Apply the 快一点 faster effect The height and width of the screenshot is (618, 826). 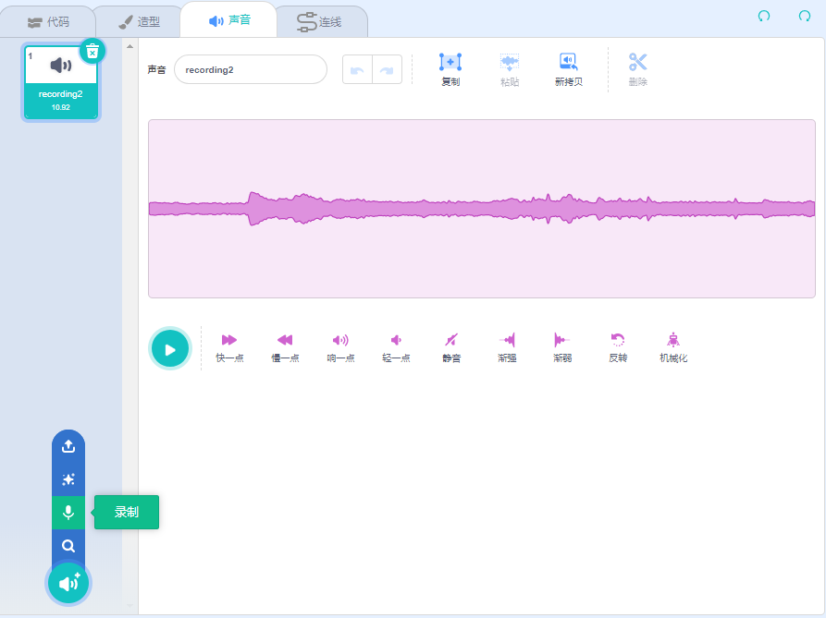click(x=229, y=347)
